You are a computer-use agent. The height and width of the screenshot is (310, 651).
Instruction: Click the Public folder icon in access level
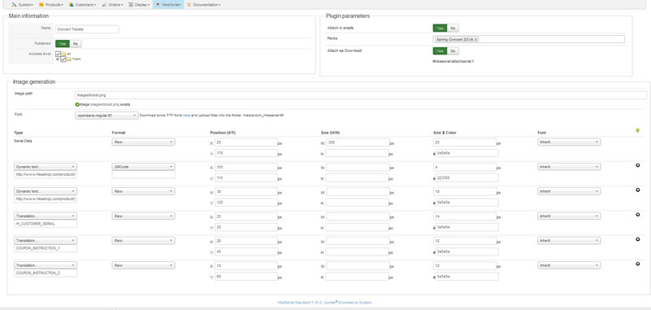[69, 59]
